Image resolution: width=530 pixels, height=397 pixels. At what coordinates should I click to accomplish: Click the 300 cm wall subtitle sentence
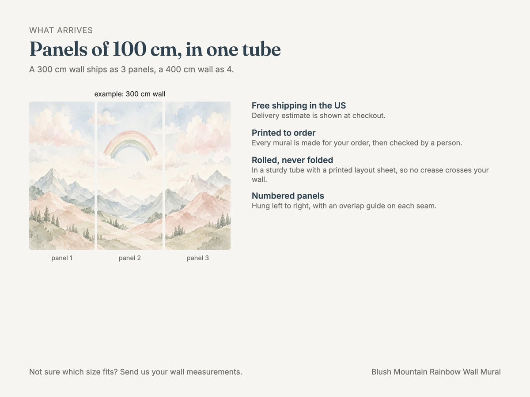pos(132,70)
